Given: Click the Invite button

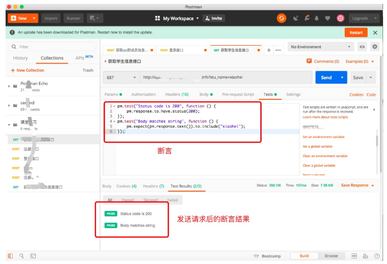Looking at the screenshot, I should (214, 18).
